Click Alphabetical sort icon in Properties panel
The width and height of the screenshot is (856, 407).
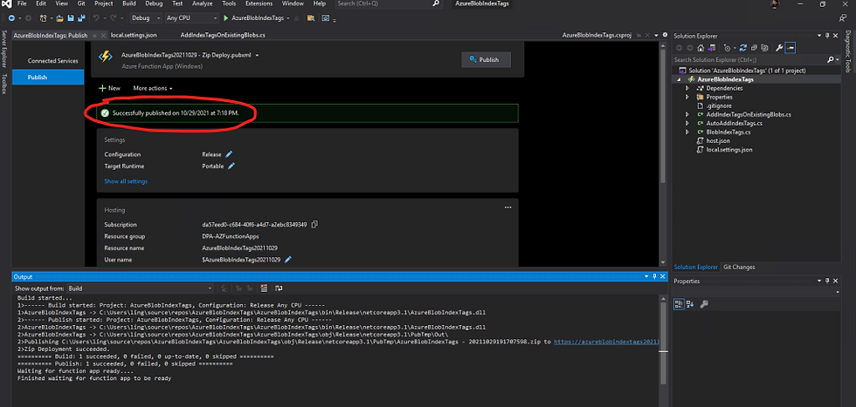[x=690, y=304]
